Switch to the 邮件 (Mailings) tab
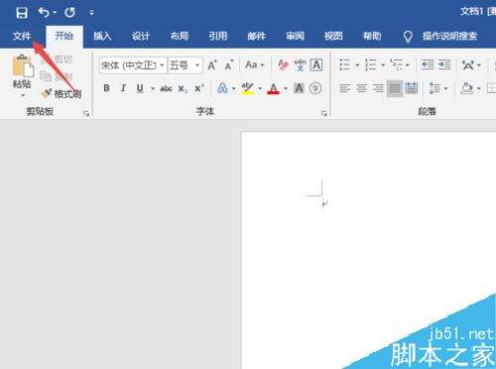Screen dimensions: 496x369 click(x=257, y=36)
